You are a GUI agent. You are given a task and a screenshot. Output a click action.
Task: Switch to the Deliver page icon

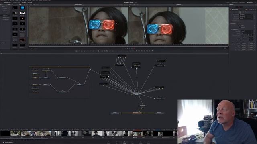pos(149,142)
